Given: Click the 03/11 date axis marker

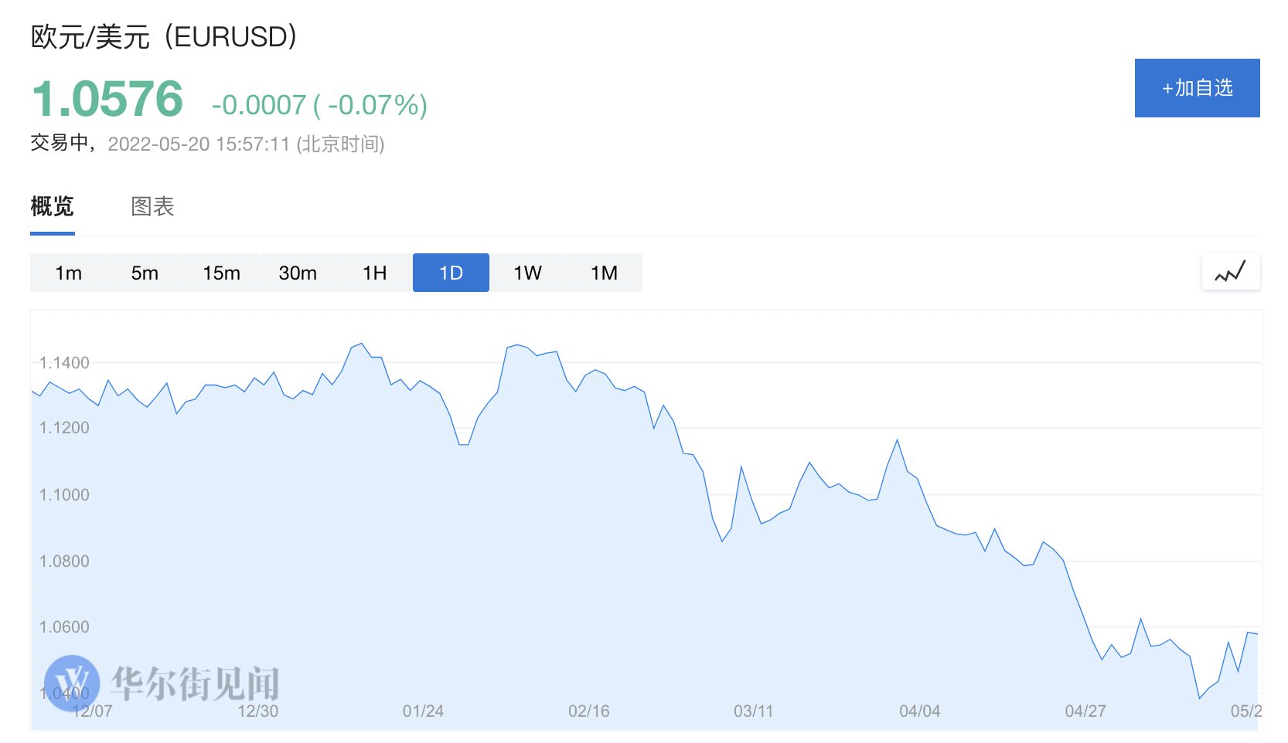Looking at the screenshot, I should coord(754,711).
